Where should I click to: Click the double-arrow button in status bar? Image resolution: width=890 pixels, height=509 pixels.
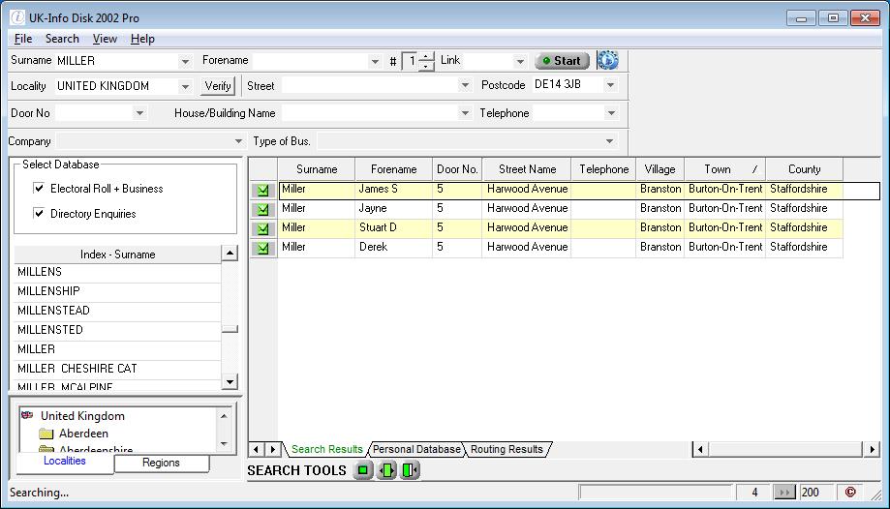[785, 493]
